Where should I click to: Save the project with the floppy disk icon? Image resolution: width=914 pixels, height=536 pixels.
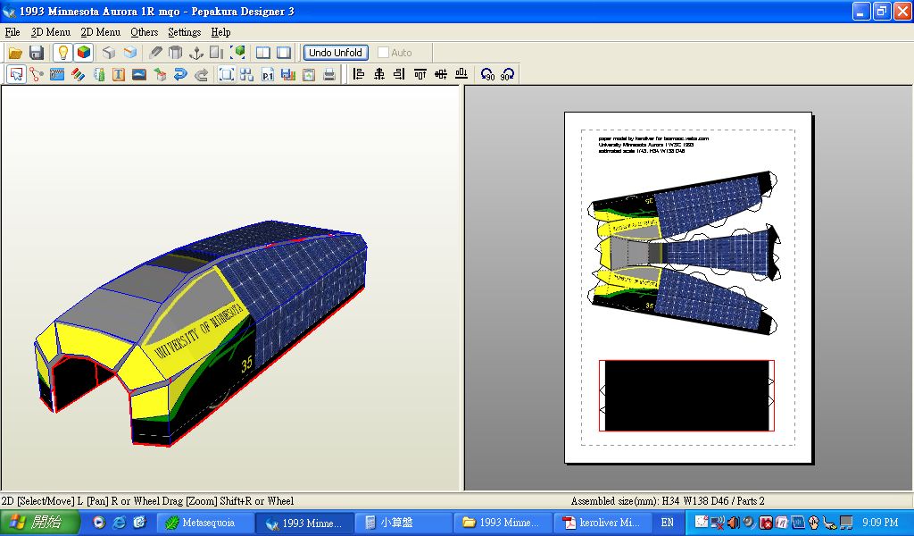(x=37, y=53)
